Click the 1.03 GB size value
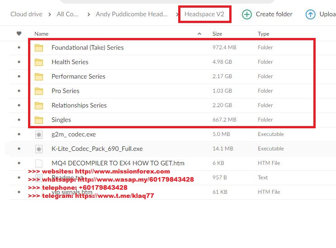The image size is (336, 248). coord(222,91)
